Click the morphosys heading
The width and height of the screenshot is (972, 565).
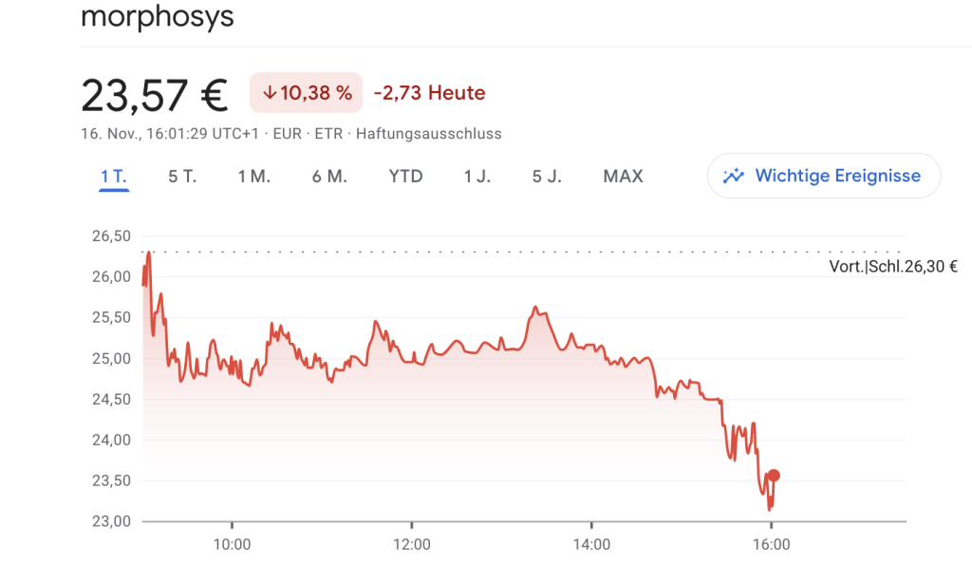pos(158,16)
